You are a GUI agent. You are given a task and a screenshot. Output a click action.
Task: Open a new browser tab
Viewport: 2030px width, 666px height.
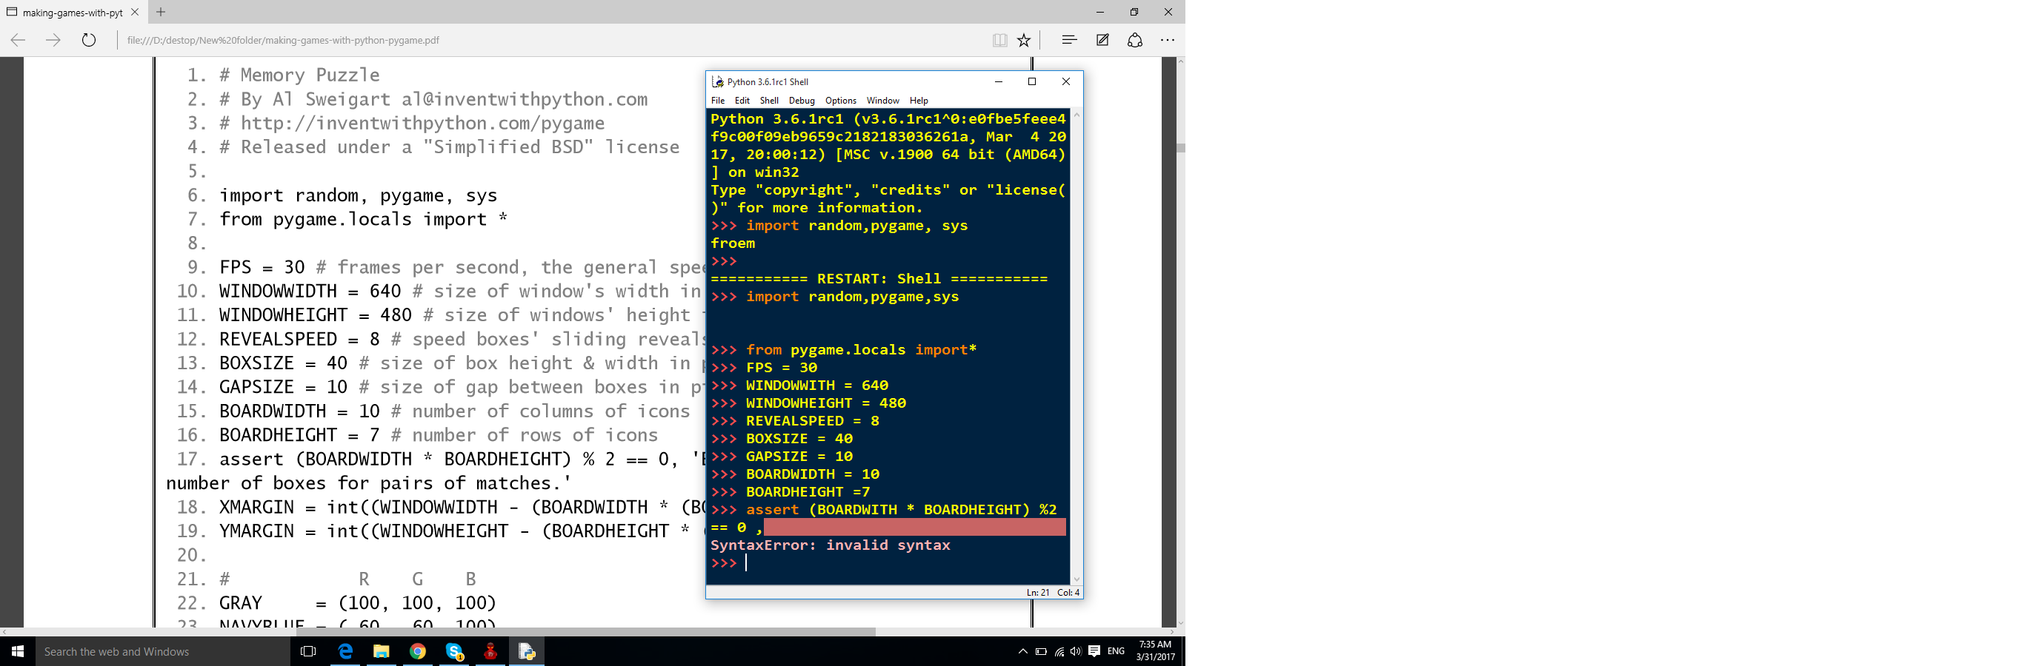click(x=161, y=12)
